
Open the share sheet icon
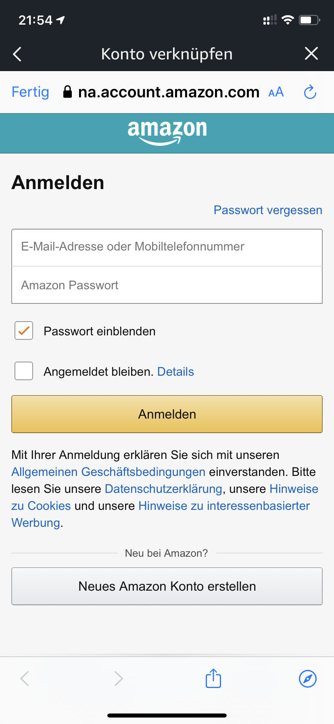pyautogui.click(x=213, y=678)
